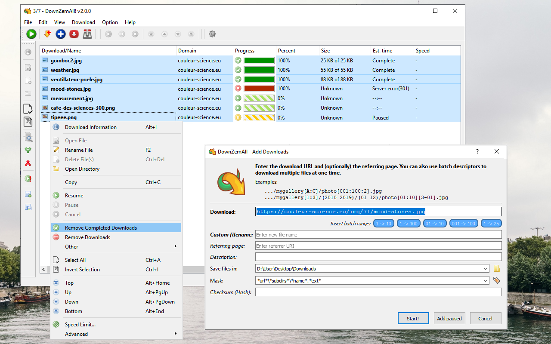
Task: Click the grayed Pause icon in the toolbar
Action: (122, 34)
